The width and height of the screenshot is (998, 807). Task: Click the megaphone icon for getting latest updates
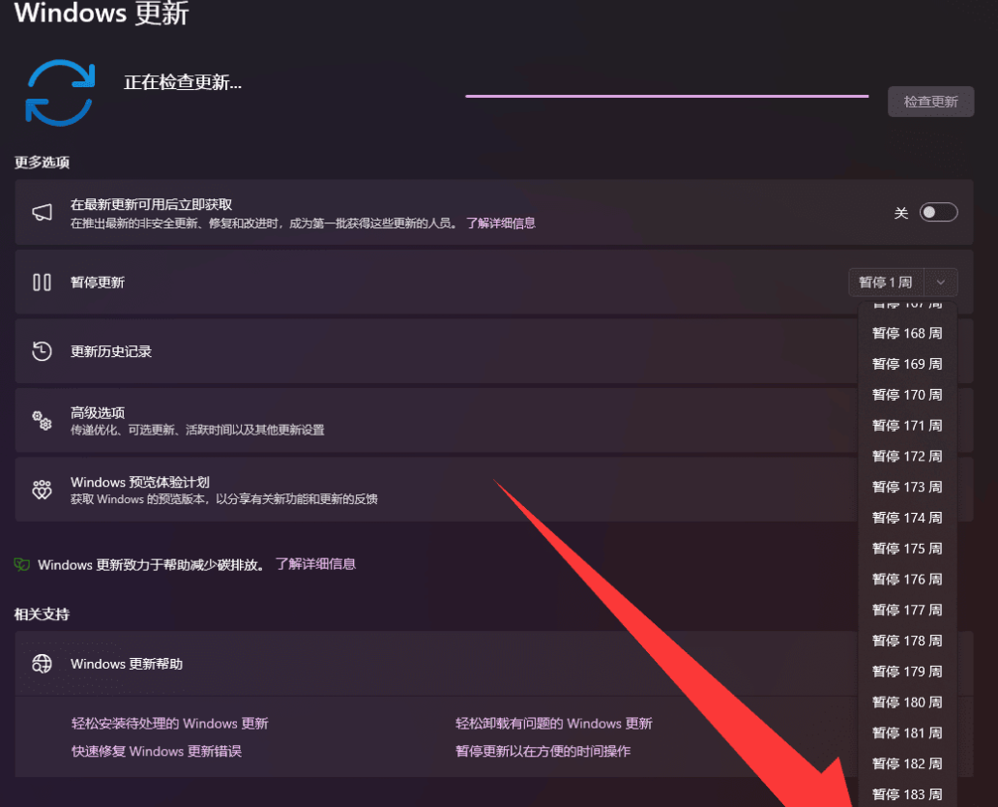coord(42,212)
